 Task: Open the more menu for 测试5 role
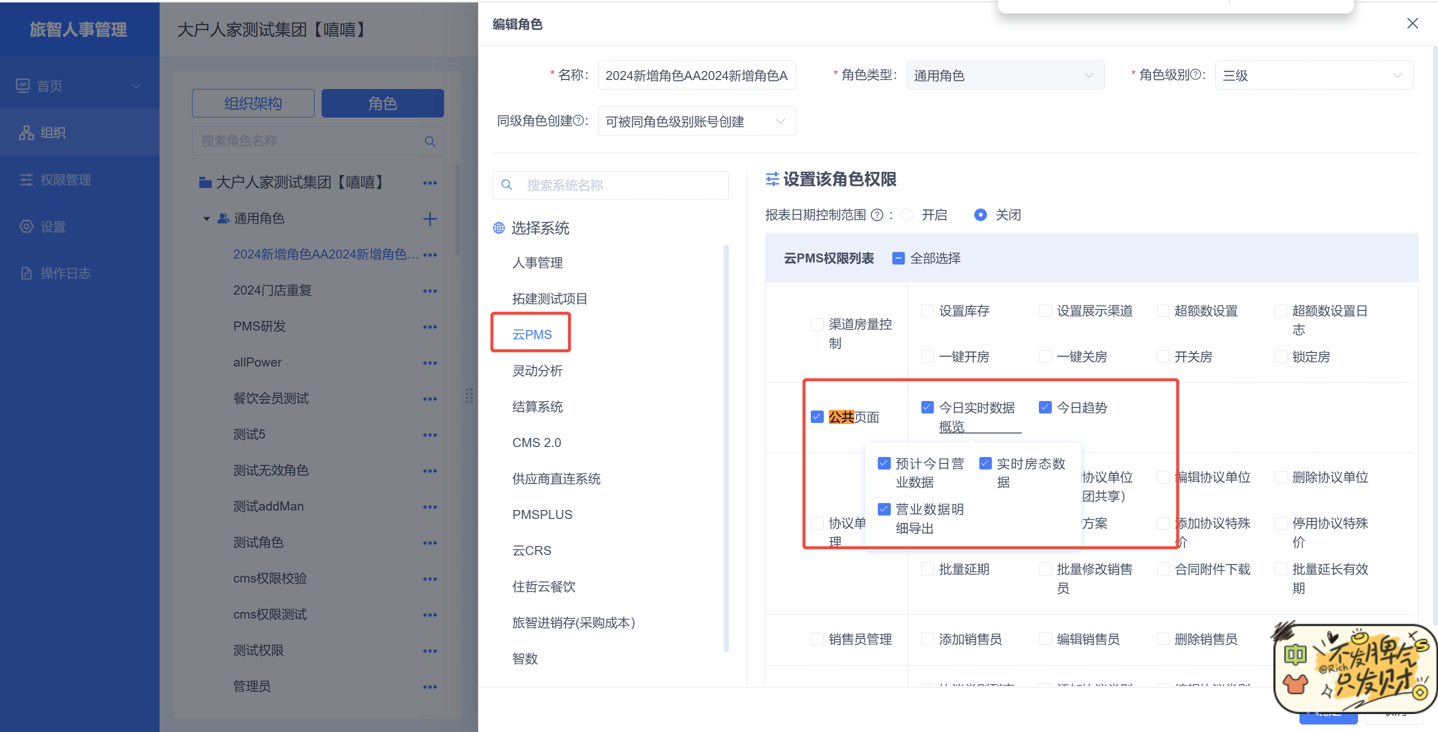coord(429,434)
